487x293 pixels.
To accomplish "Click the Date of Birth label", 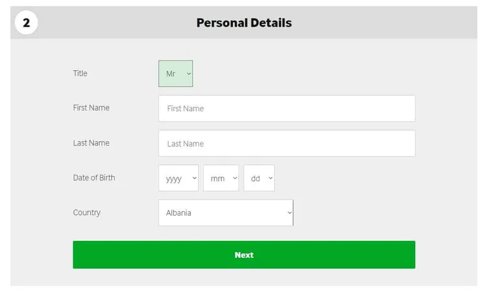I will coord(94,177).
